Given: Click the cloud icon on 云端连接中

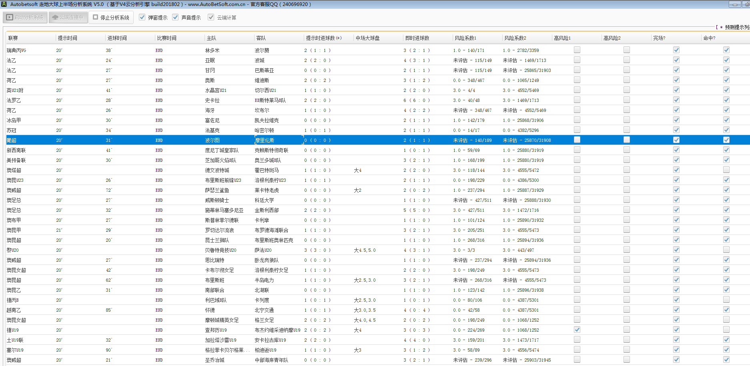Looking at the screenshot, I should [55, 18].
